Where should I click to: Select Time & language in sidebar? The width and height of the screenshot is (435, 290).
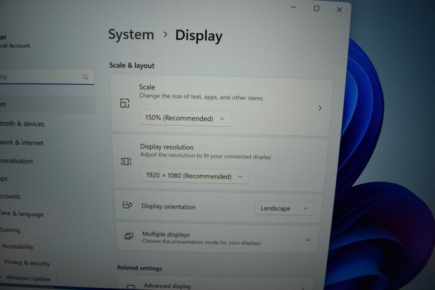(22, 214)
